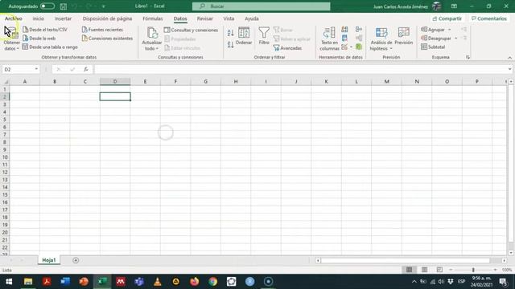Click in the formula bar
This screenshot has height=289, width=515.
coord(300,69)
